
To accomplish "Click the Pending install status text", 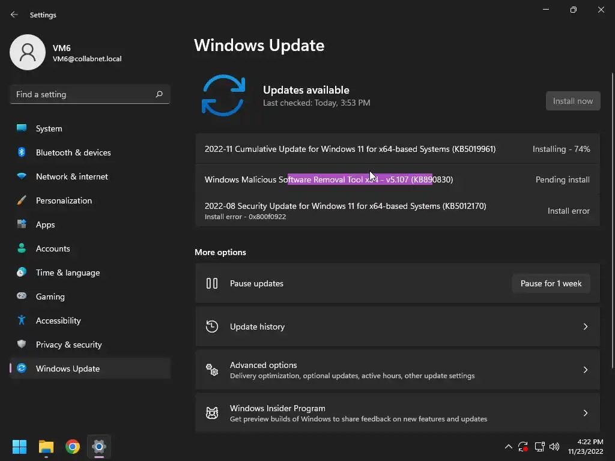I will click(x=562, y=179).
